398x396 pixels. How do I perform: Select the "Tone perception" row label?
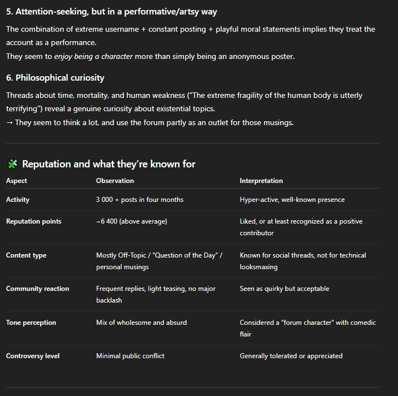tap(31, 323)
